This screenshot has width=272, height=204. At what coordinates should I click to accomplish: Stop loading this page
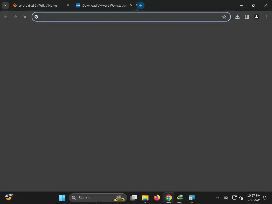(25, 17)
